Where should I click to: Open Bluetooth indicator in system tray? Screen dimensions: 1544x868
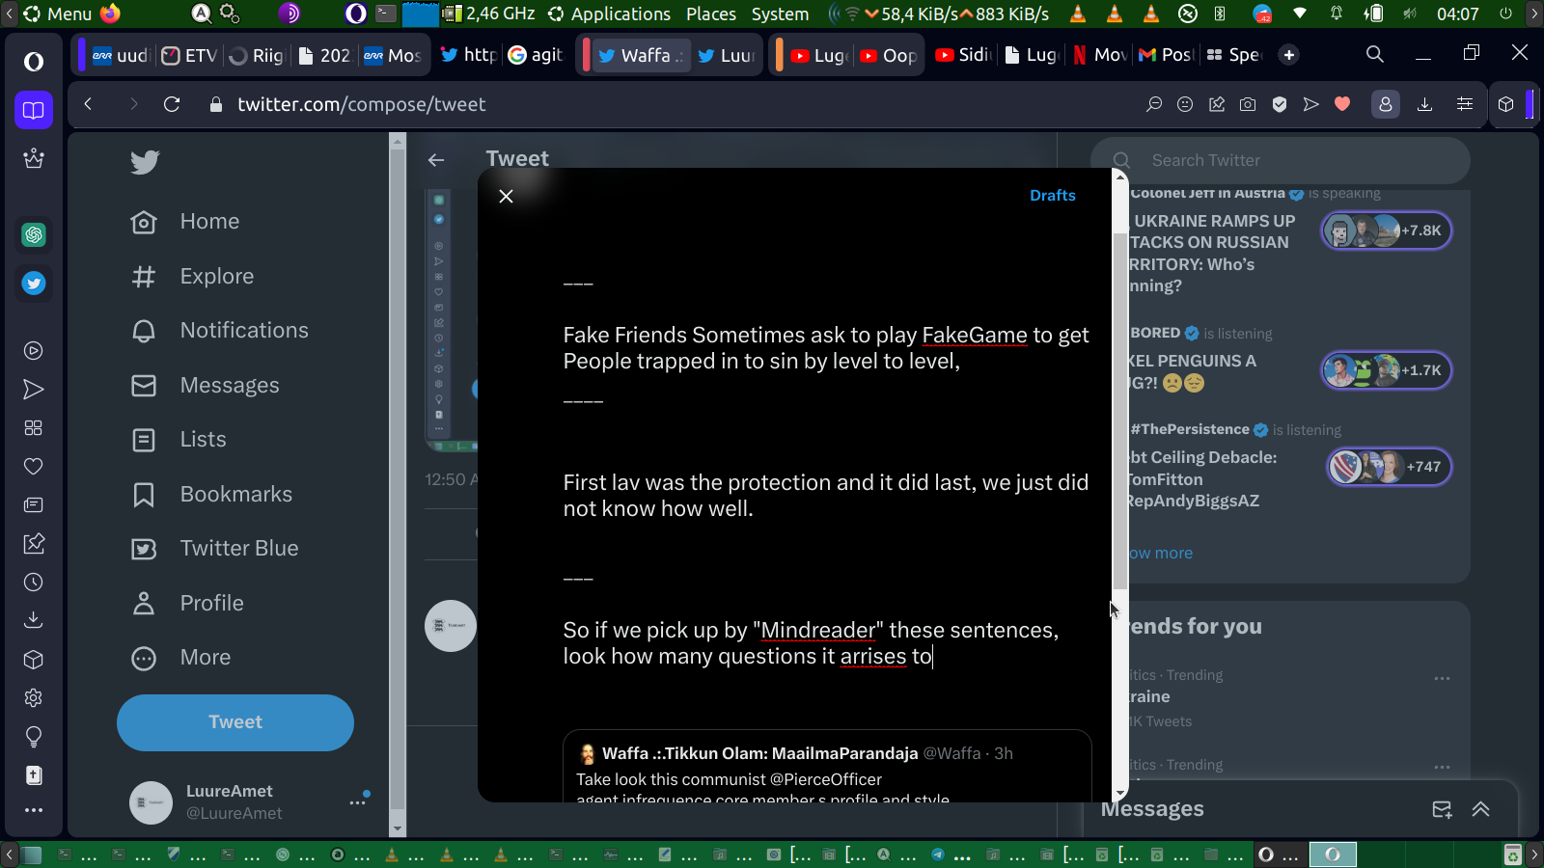click(x=1220, y=14)
